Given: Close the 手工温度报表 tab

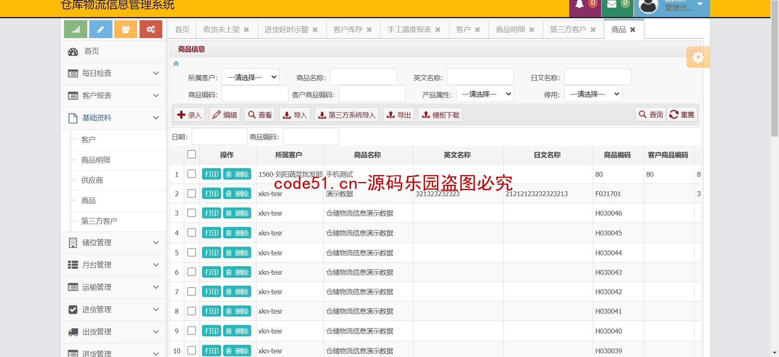Looking at the screenshot, I should coord(438,30).
